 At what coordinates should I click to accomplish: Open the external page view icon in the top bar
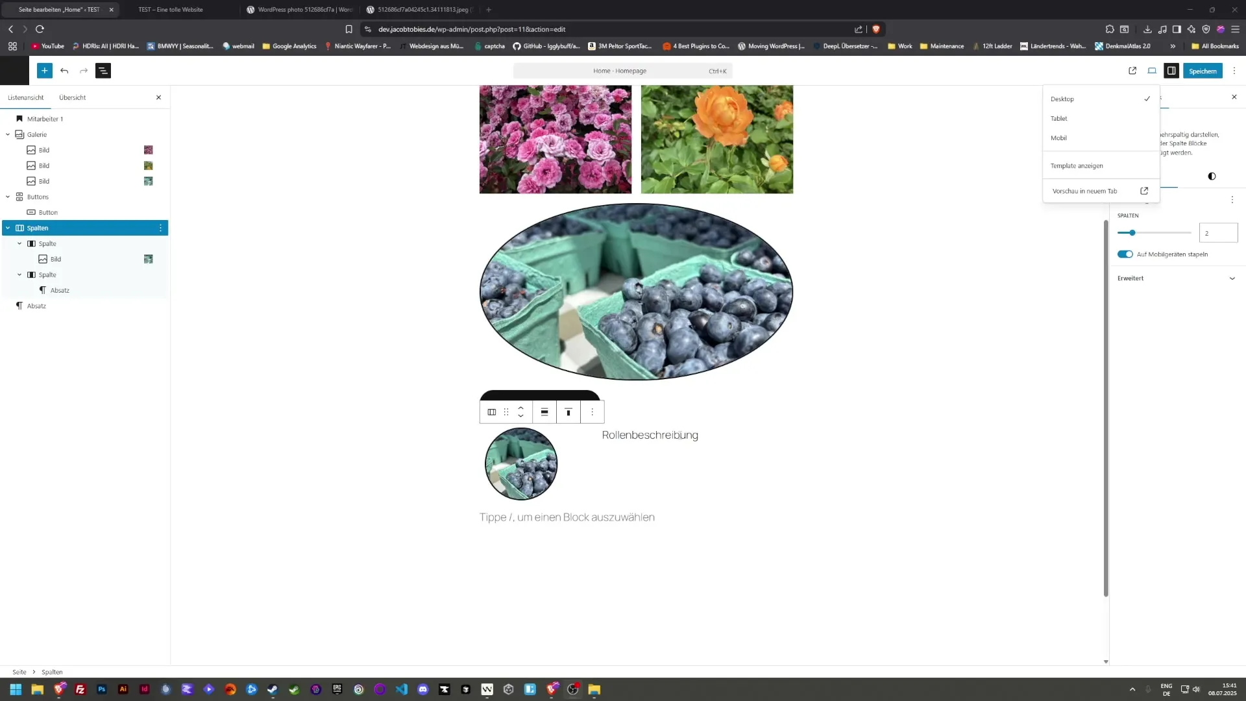click(1132, 71)
